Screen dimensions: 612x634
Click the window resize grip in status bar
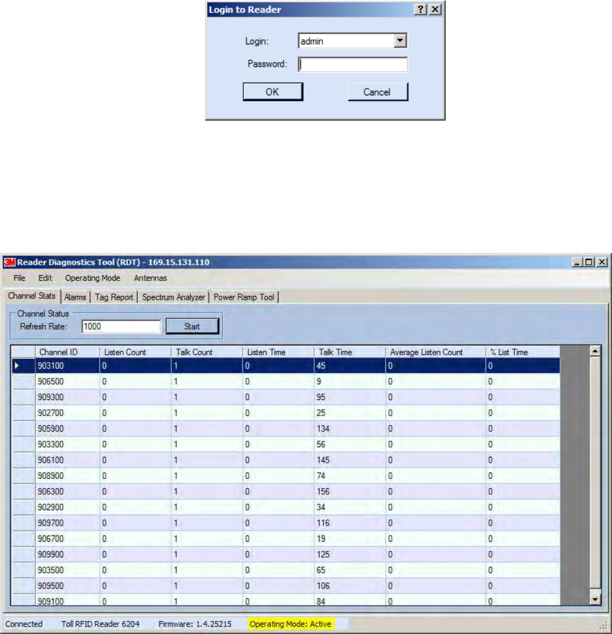(604, 626)
